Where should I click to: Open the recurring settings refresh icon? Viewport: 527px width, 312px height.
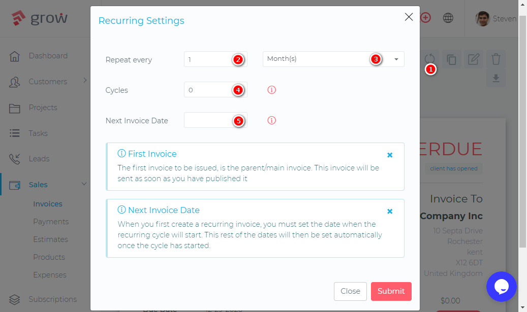[x=430, y=59]
